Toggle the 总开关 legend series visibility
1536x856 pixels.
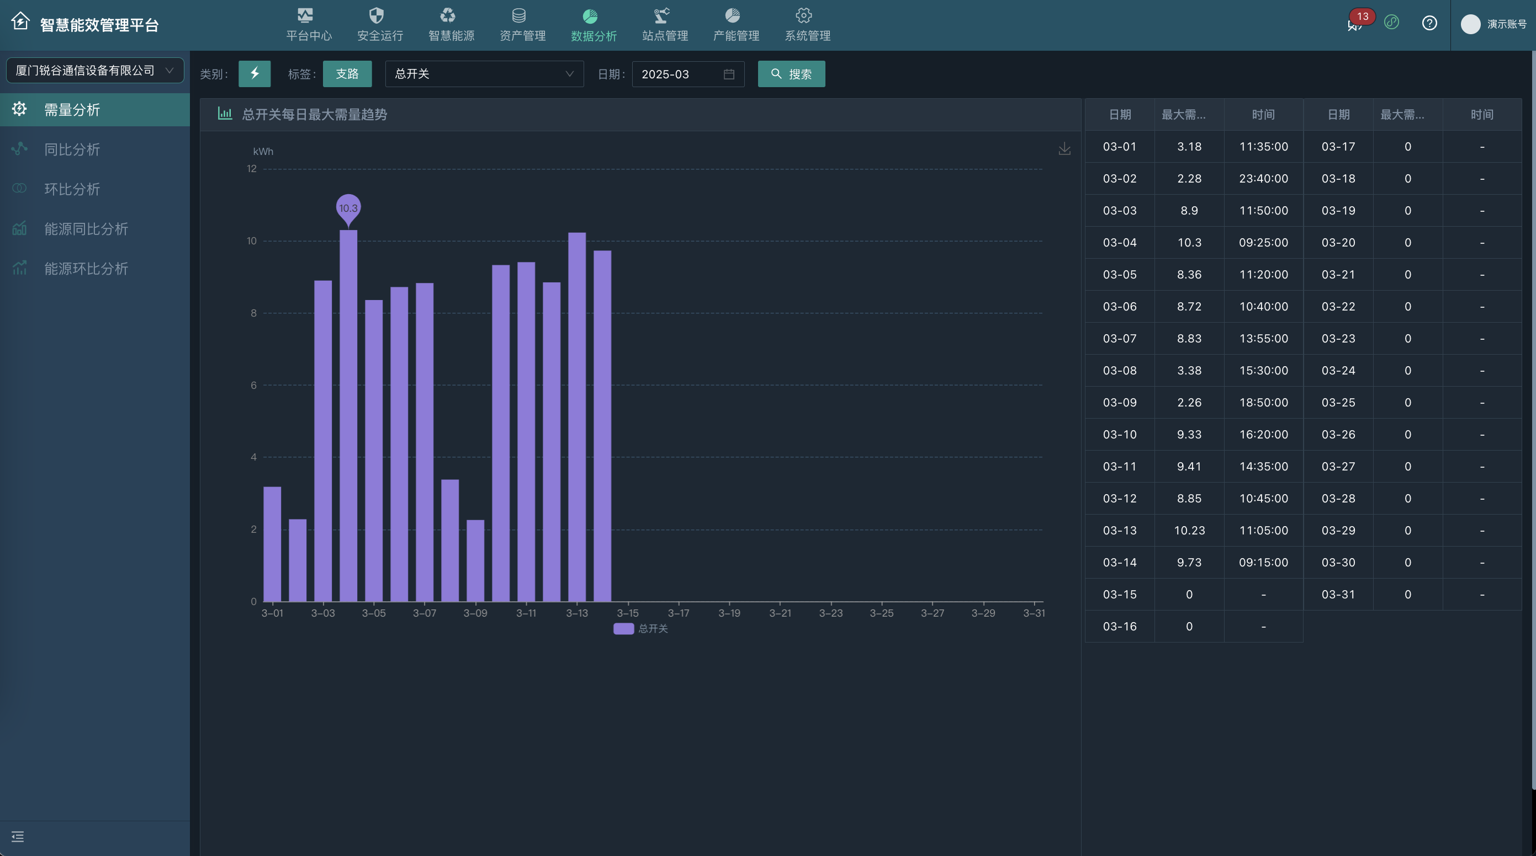[640, 628]
